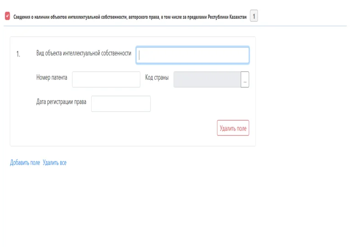The height and width of the screenshot is (247, 350).
Task: Click into the 'Номер патента' text field
Action: 106,80
